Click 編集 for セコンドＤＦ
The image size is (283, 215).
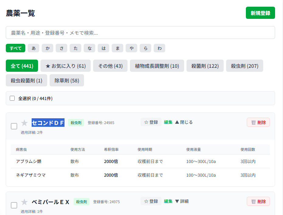(x=168, y=122)
